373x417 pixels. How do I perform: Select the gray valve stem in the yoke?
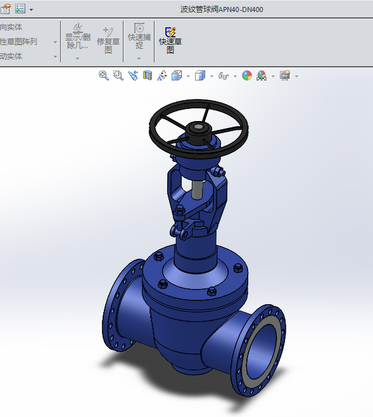point(197,190)
